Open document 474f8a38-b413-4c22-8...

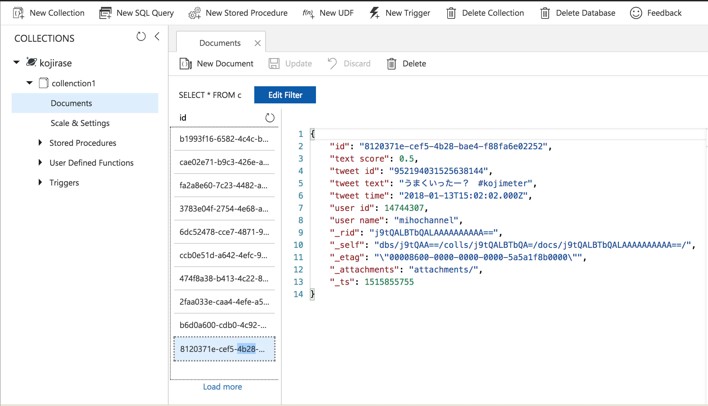pos(224,278)
